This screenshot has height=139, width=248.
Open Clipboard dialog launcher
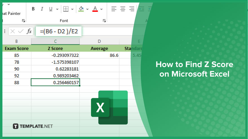point(24,21)
